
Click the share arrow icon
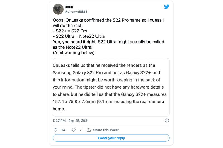[x=89, y=130]
